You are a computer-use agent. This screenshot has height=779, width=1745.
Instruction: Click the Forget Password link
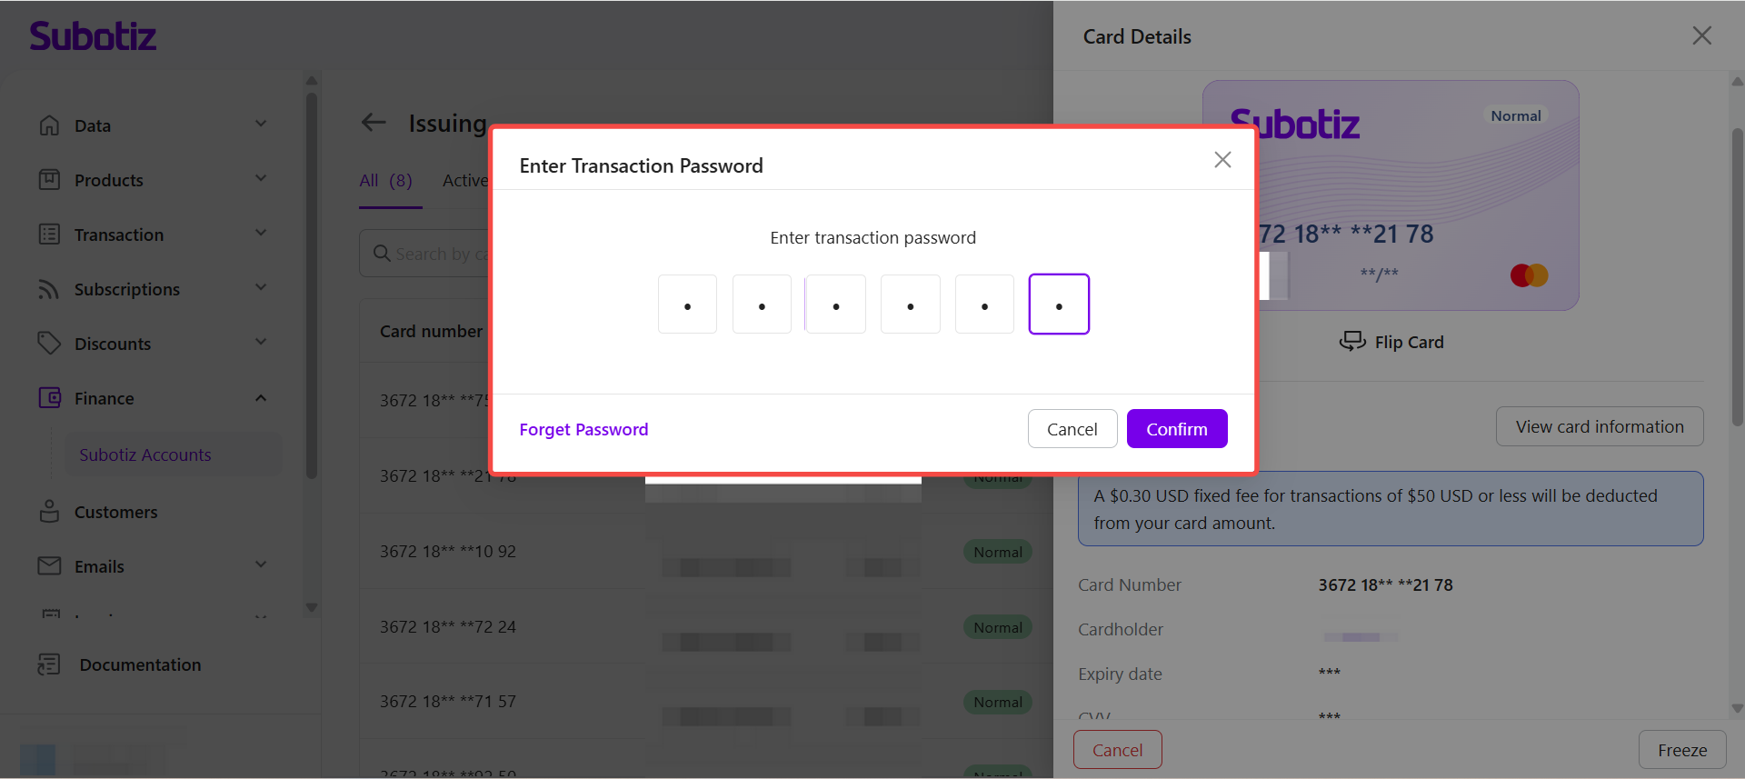tap(583, 429)
